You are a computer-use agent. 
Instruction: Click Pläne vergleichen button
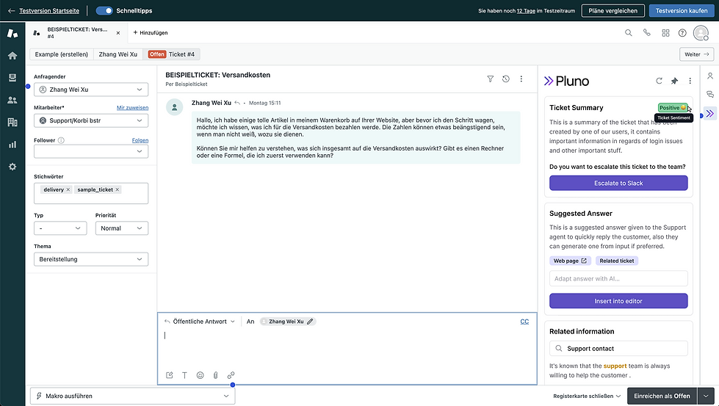[613, 10]
